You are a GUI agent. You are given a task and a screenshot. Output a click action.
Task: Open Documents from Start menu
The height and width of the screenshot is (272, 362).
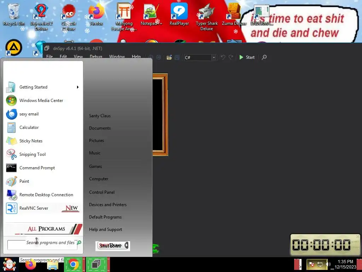pyautogui.click(x=100, y=128)
